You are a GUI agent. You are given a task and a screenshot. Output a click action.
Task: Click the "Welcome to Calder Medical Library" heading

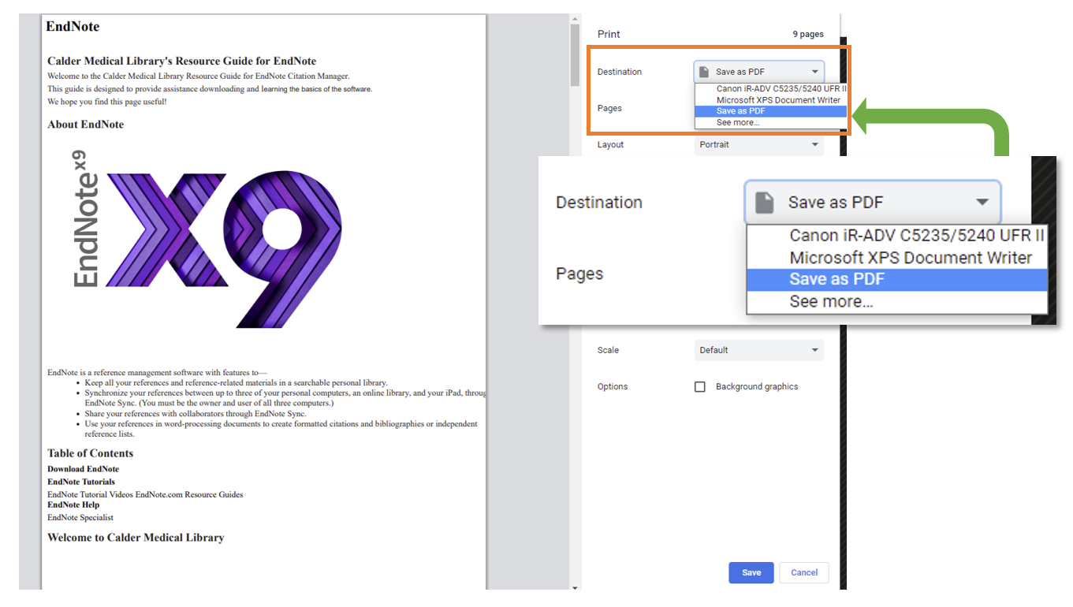136,538
